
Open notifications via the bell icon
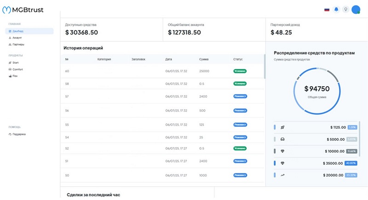[336, 9]
